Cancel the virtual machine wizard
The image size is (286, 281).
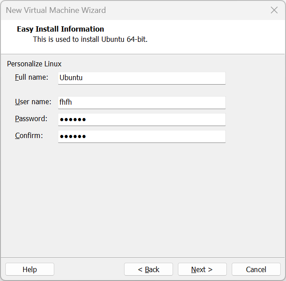(256, 269)
